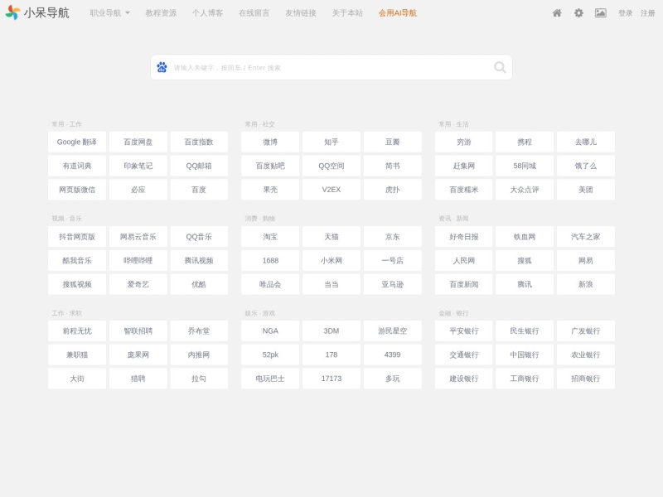Open the 豆瓣 tile
The height and width of the screenshot is (497, 663).
[392, 142]
